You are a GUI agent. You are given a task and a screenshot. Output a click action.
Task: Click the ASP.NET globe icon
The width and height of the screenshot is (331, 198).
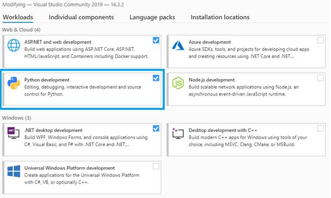(x=14, y=45)
